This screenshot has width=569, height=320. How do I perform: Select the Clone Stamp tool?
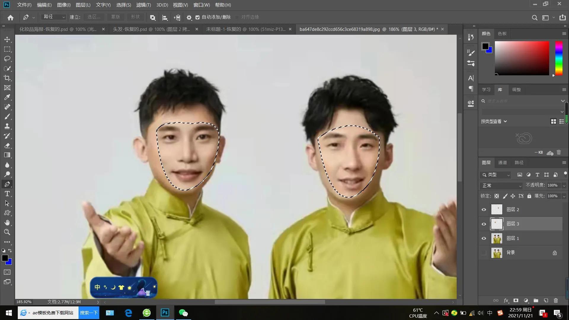[7, 126]
